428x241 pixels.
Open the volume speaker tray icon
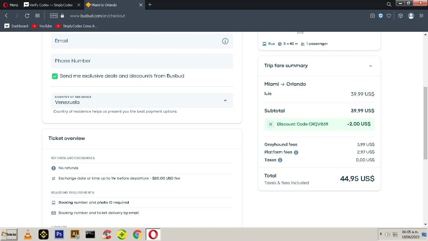tap(387, 234)
